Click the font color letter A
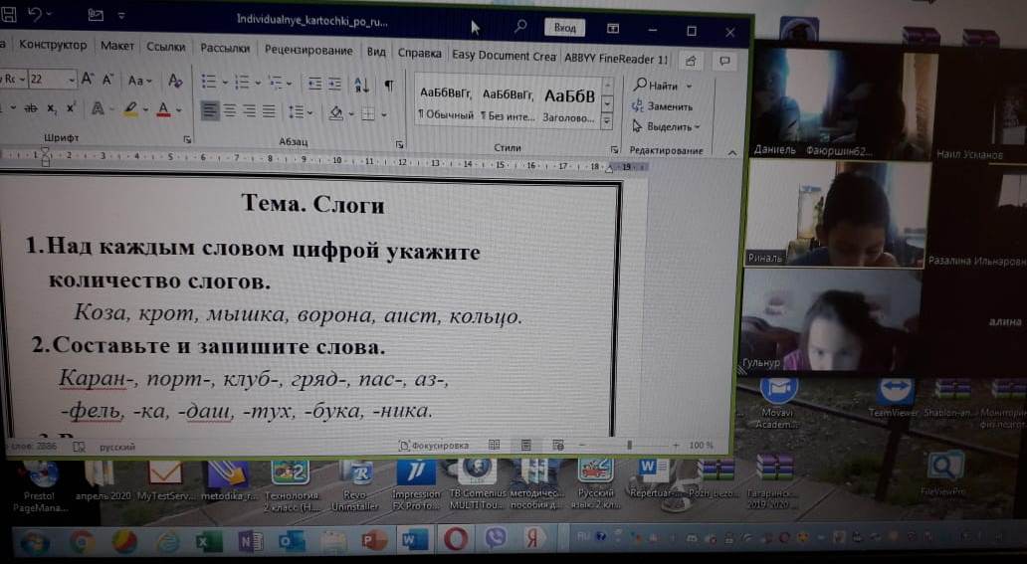Image resolution: width=1027 pixels, height=564 pixels. point(163,109)
